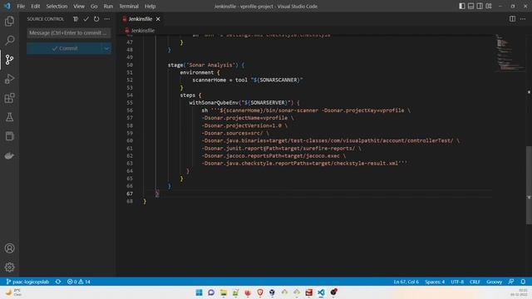The height and width of the screenshot is (299, 532).
Task: Click the feedback icon in status bar
Action: pyautogui.click(x=511, y=282)
